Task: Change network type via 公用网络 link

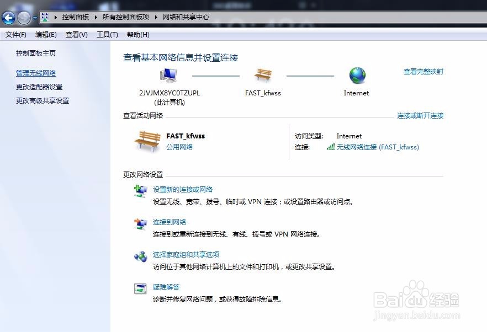Action: [179, 147]
